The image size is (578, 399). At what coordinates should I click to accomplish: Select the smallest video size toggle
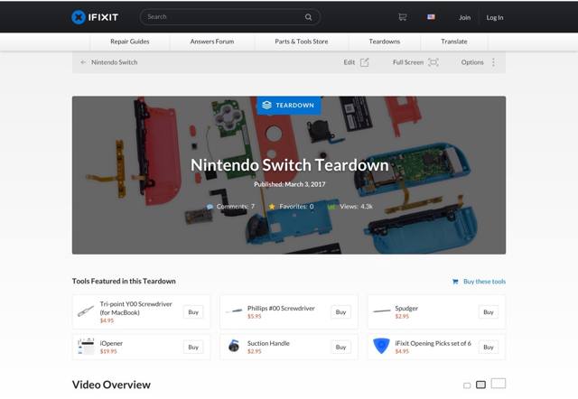point(467,385)
